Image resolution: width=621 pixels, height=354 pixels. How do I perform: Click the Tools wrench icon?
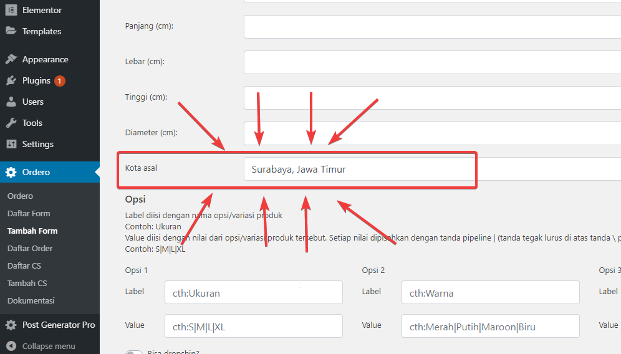11,123
